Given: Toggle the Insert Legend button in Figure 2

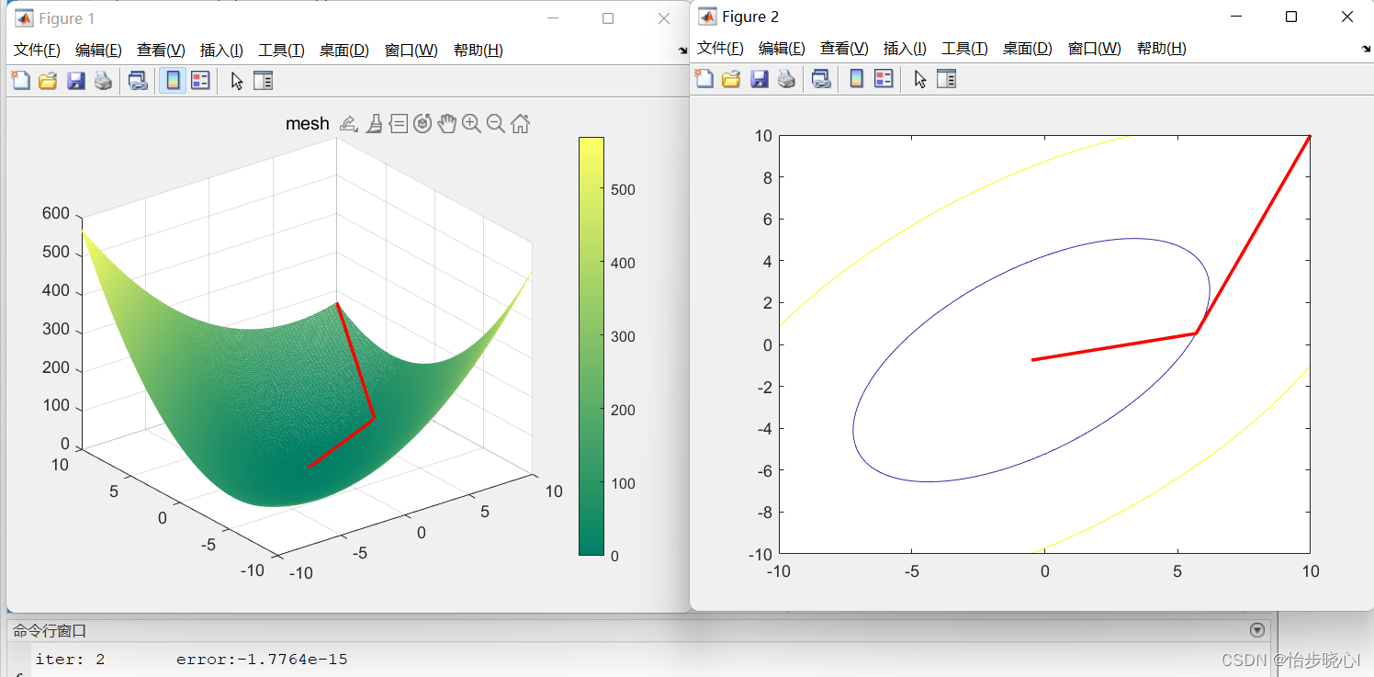Looking at the screenshot, I should [884, 79].
